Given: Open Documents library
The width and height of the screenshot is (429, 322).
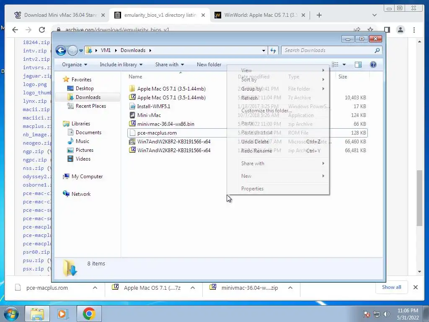Looking at the screenshot, I should 88,132.
